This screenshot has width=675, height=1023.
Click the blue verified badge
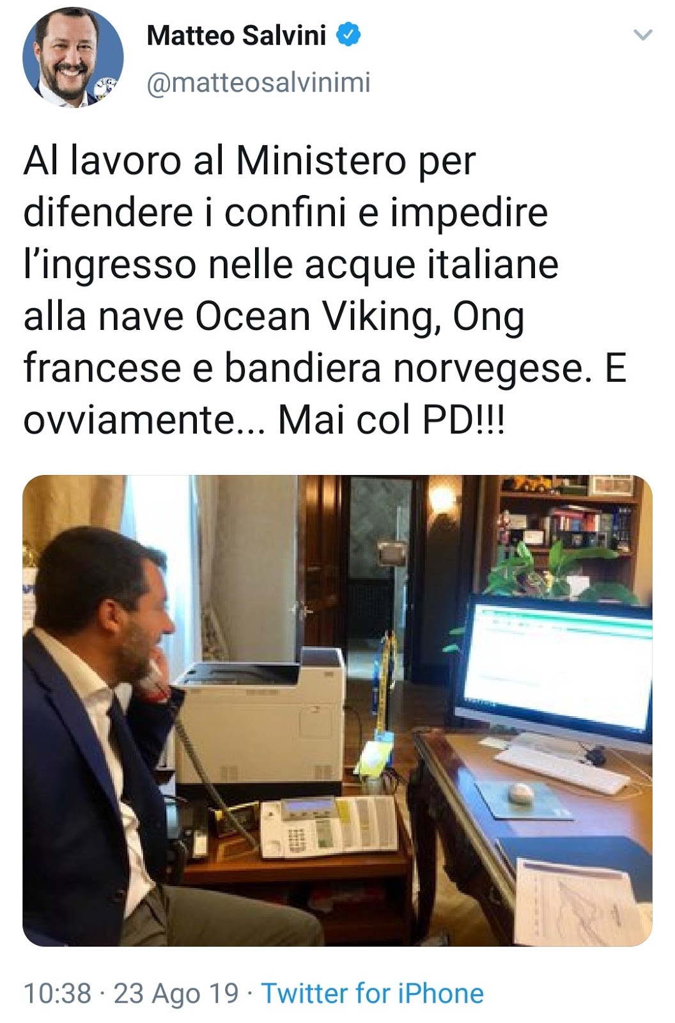pos(348,35)
